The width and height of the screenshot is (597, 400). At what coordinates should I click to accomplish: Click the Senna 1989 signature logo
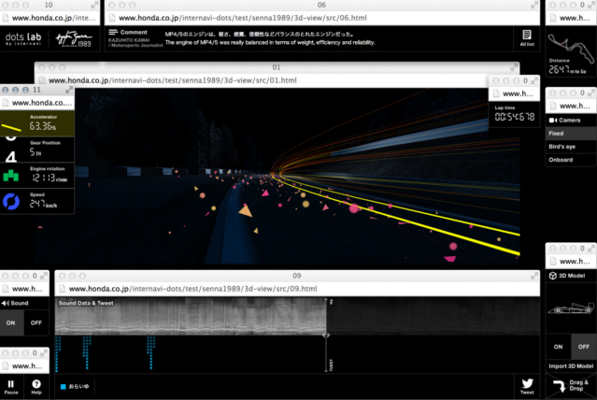[74, 39]
